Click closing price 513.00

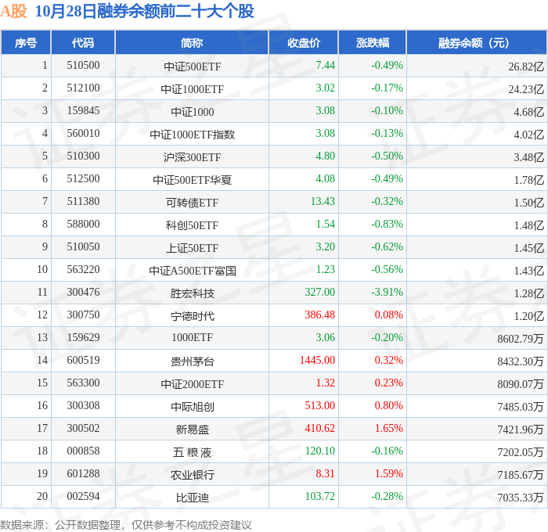click(319, 406)
